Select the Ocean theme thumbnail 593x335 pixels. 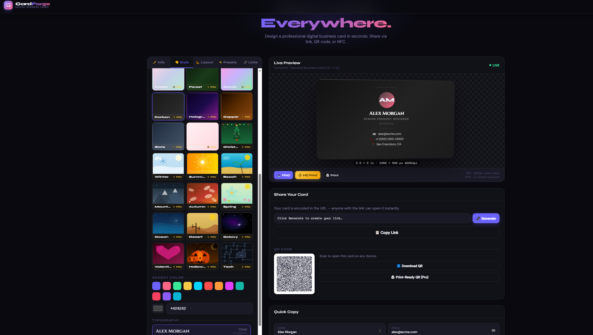[x=168, y=226]
